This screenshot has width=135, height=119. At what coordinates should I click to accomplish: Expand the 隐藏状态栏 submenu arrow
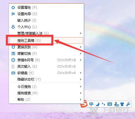(81, 79)
